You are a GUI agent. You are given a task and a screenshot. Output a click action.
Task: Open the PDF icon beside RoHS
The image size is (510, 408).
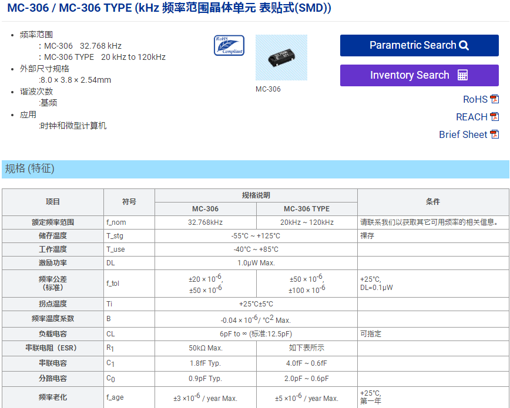pyautogui.click(x=495, y=99)
